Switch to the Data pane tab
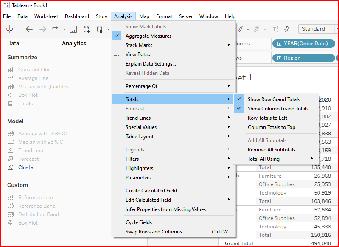The height and width of the screenshot is (247, 339). (x=13, y=43)
